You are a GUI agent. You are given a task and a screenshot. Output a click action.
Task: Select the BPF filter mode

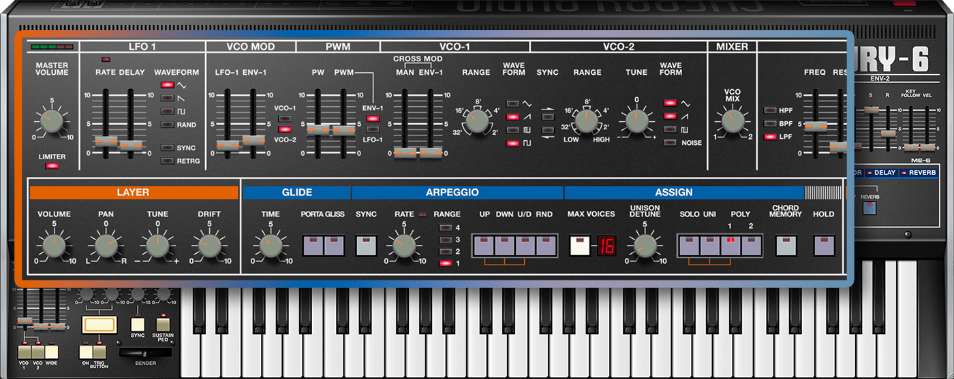771,124
